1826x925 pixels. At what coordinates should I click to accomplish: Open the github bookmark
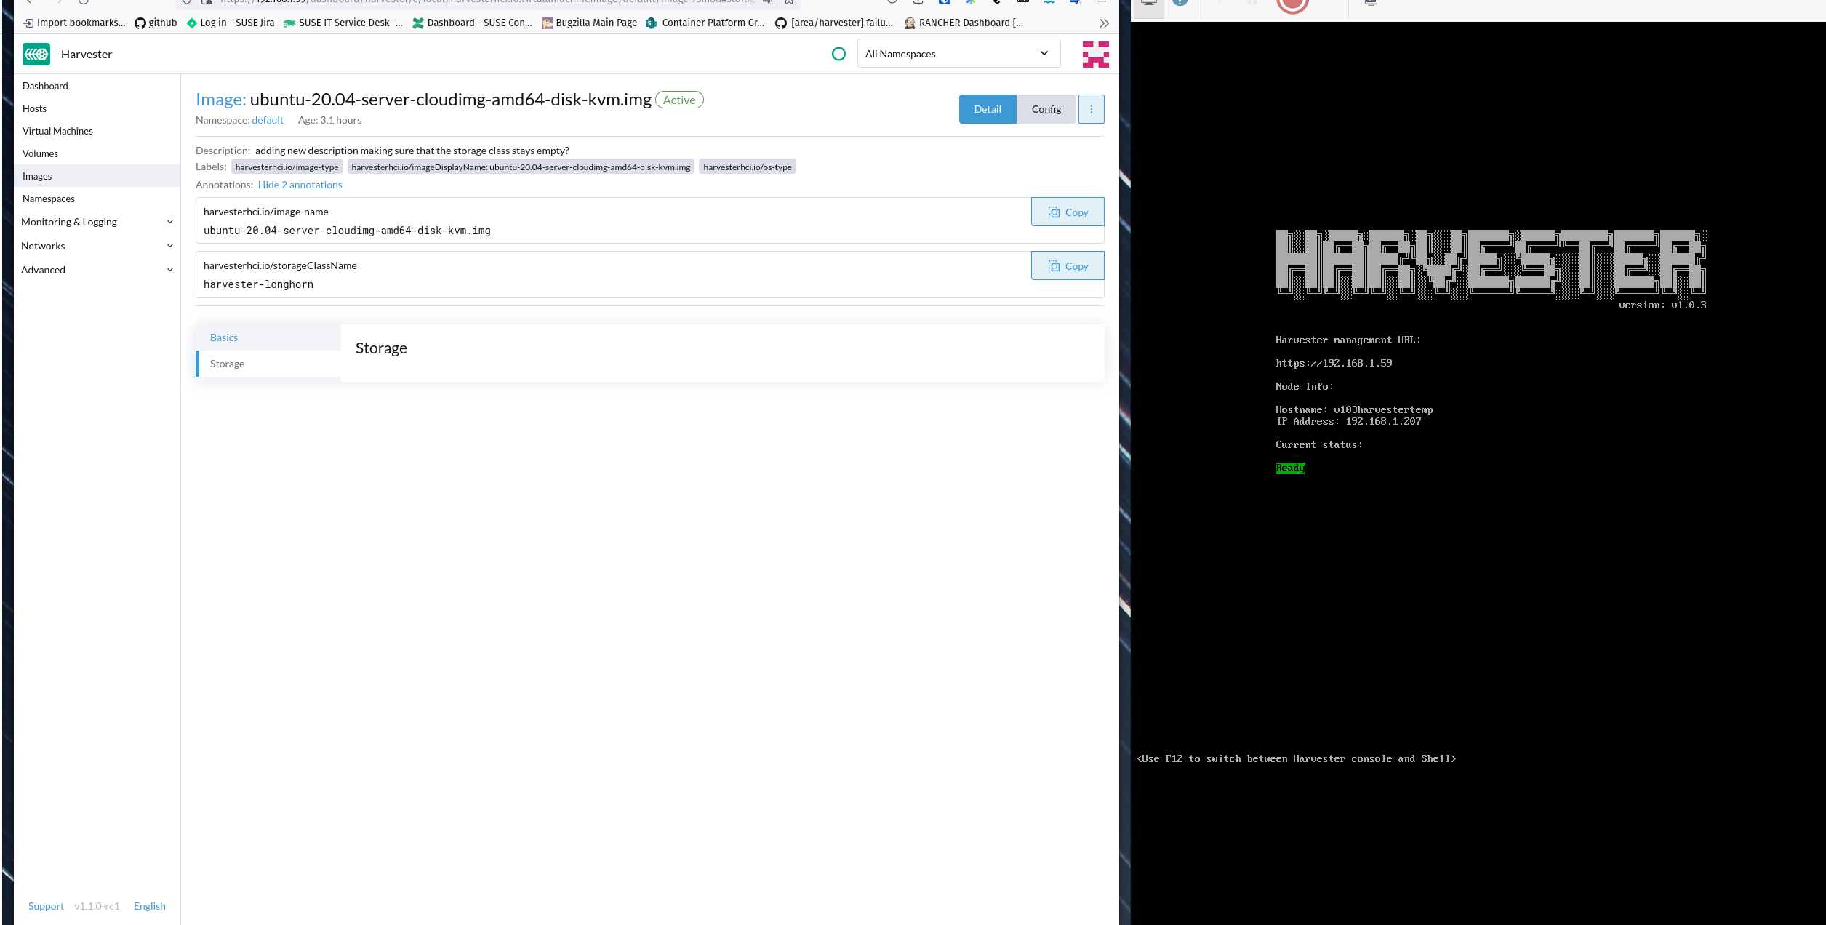156,23
